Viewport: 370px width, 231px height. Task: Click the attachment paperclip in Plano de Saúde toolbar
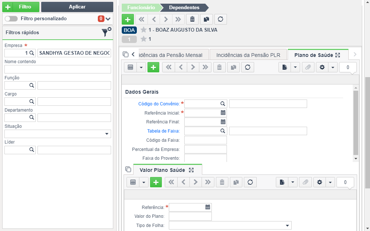point(308,68)
